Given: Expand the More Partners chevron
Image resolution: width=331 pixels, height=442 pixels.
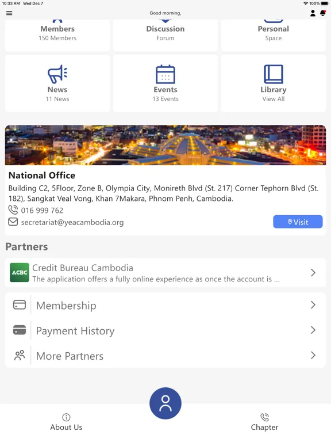Looking at the screenshot, I should (313, 355).
